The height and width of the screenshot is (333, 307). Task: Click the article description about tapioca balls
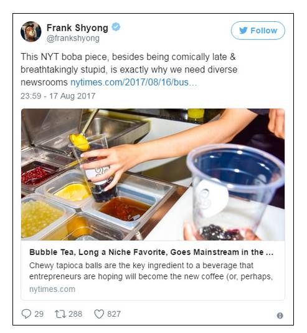click(x=151, y=271)
